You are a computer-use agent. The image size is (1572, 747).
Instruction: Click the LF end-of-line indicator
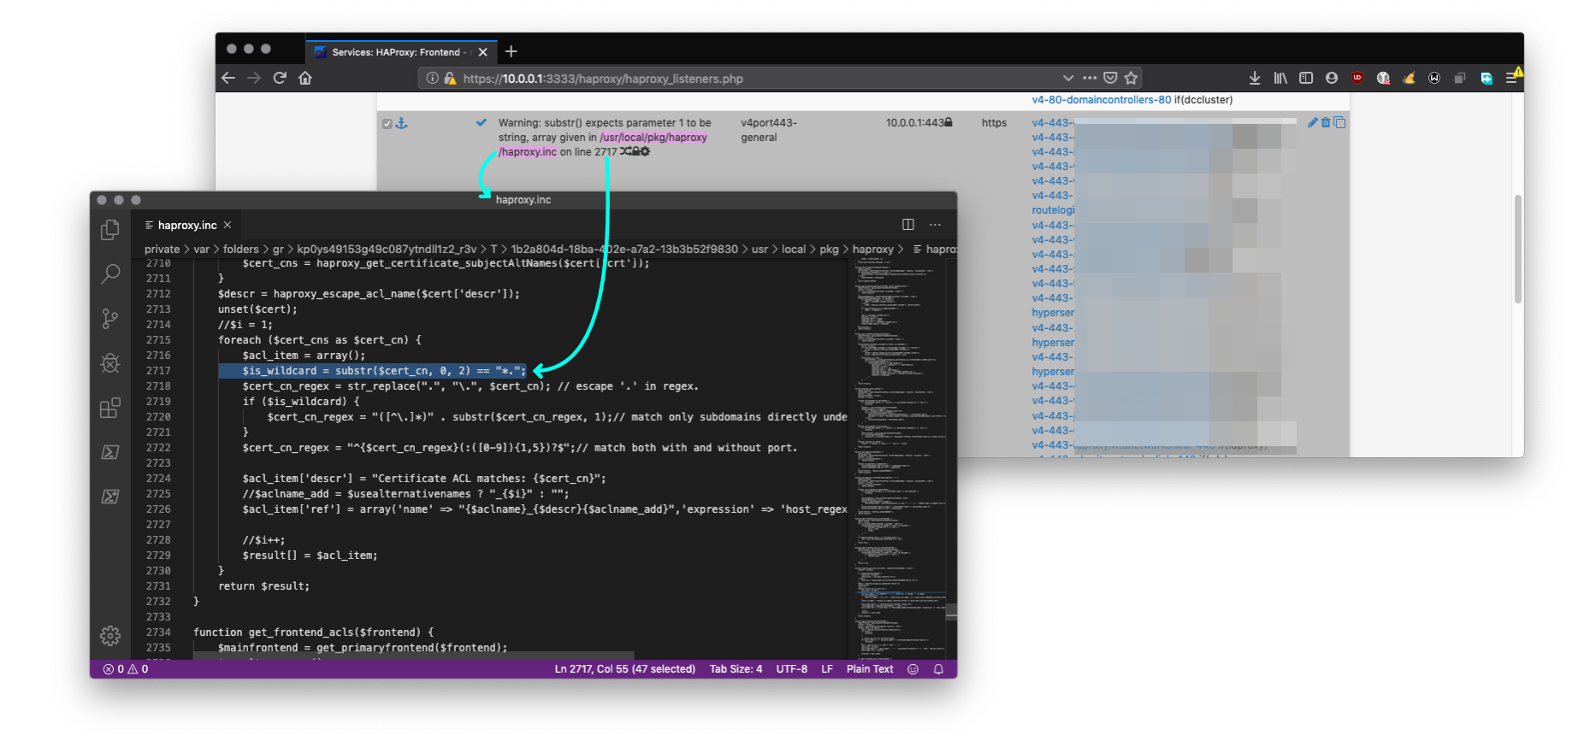click(827, 669)
